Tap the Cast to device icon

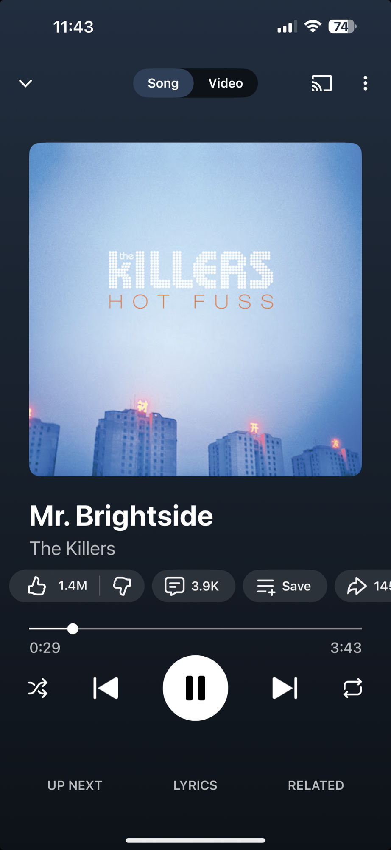[321, 83]
